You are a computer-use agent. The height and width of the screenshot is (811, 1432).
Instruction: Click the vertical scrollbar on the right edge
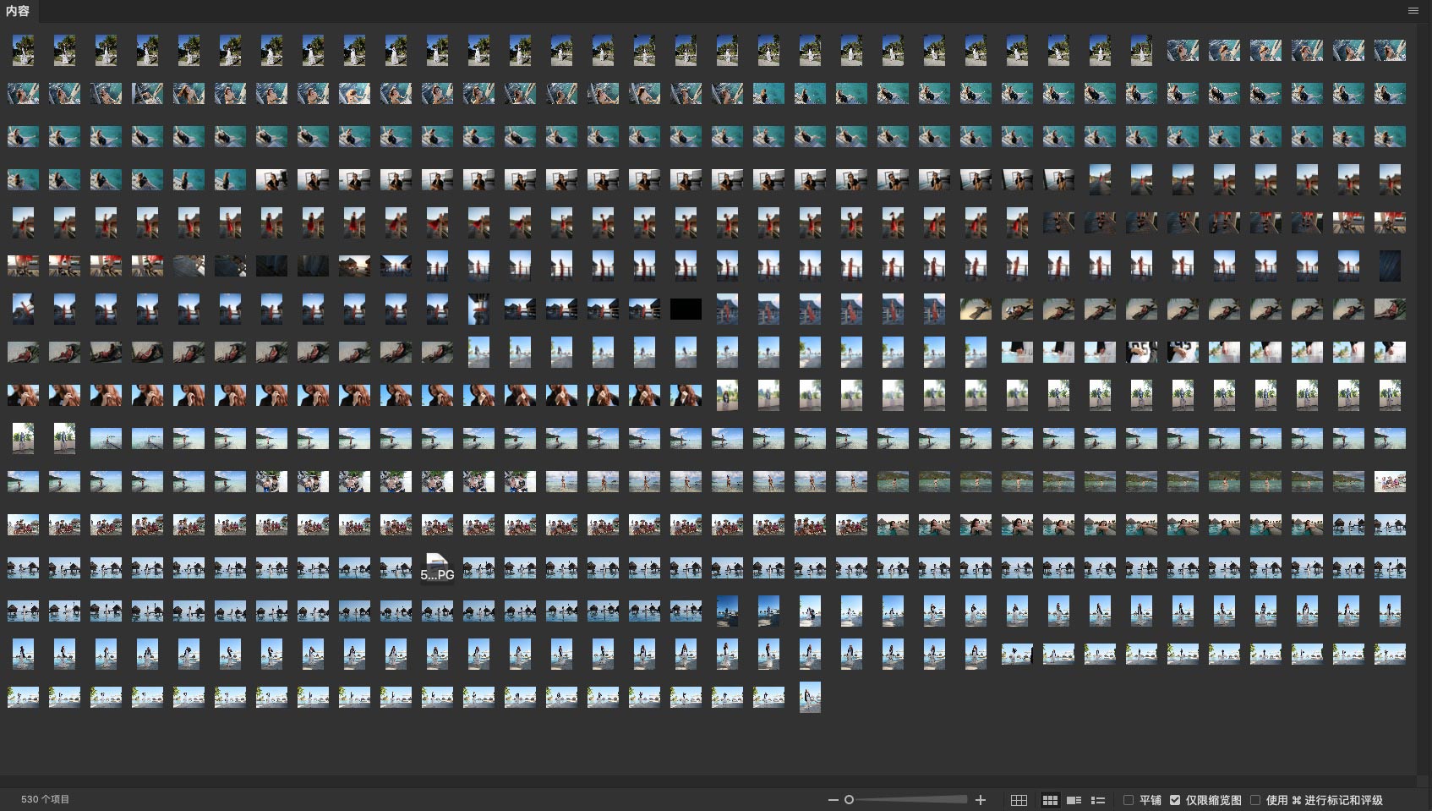[1425, 397]
